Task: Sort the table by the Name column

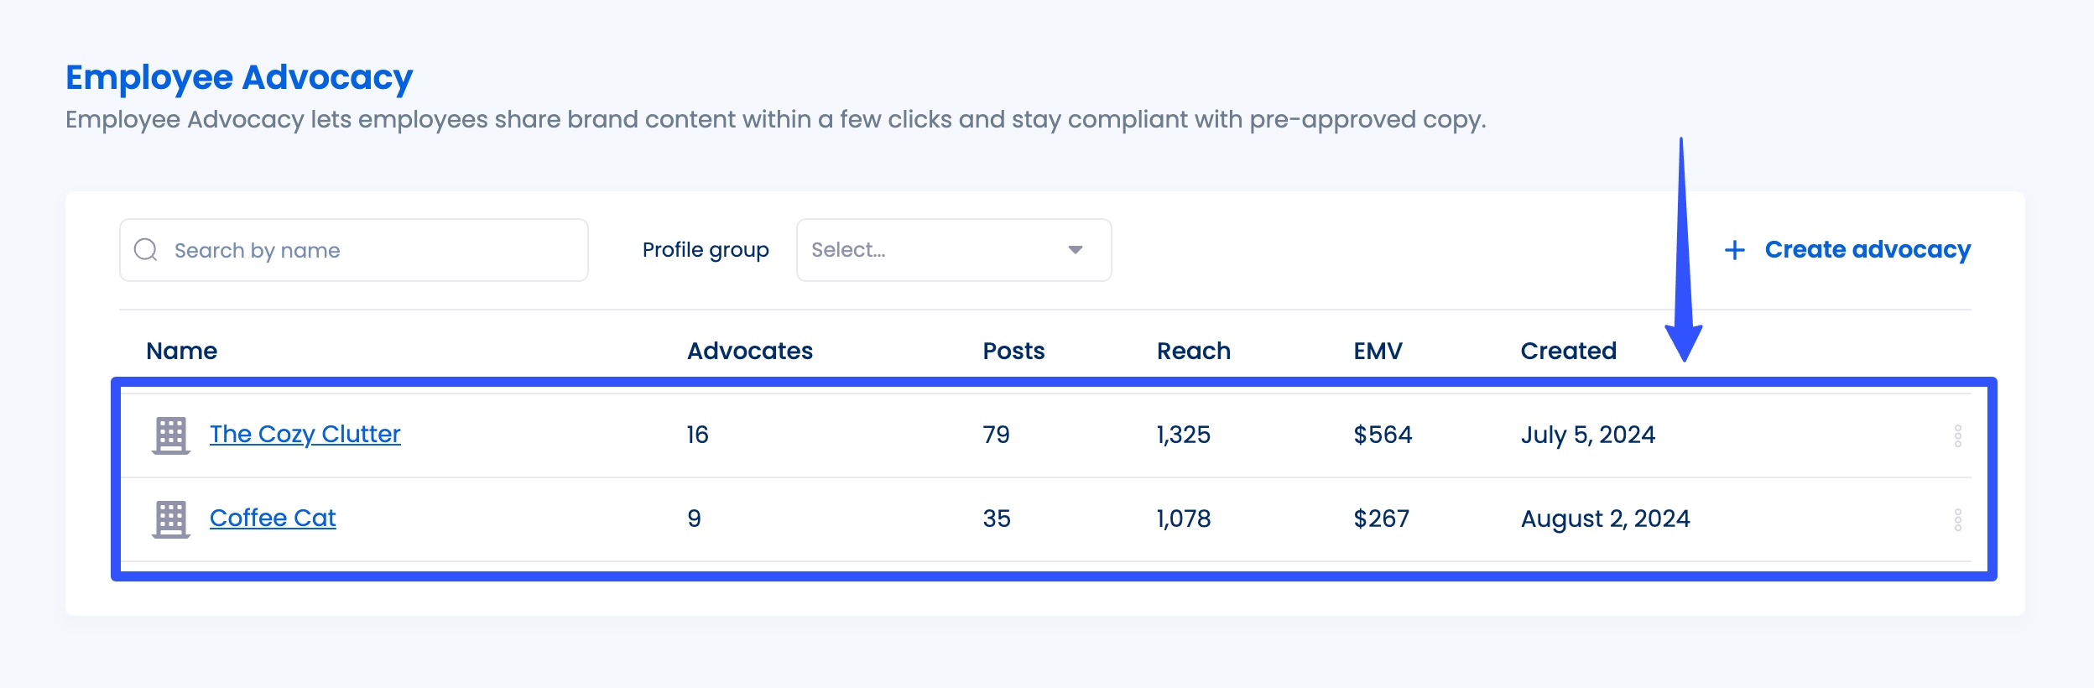Action: tap(181, 350)
